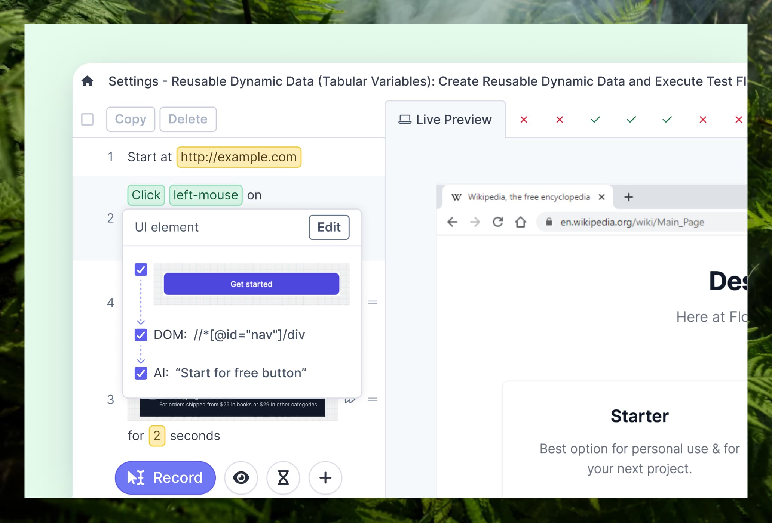
Task: Click the browser forward arrow
Action: pyautogui.click(x=475, y=222)
